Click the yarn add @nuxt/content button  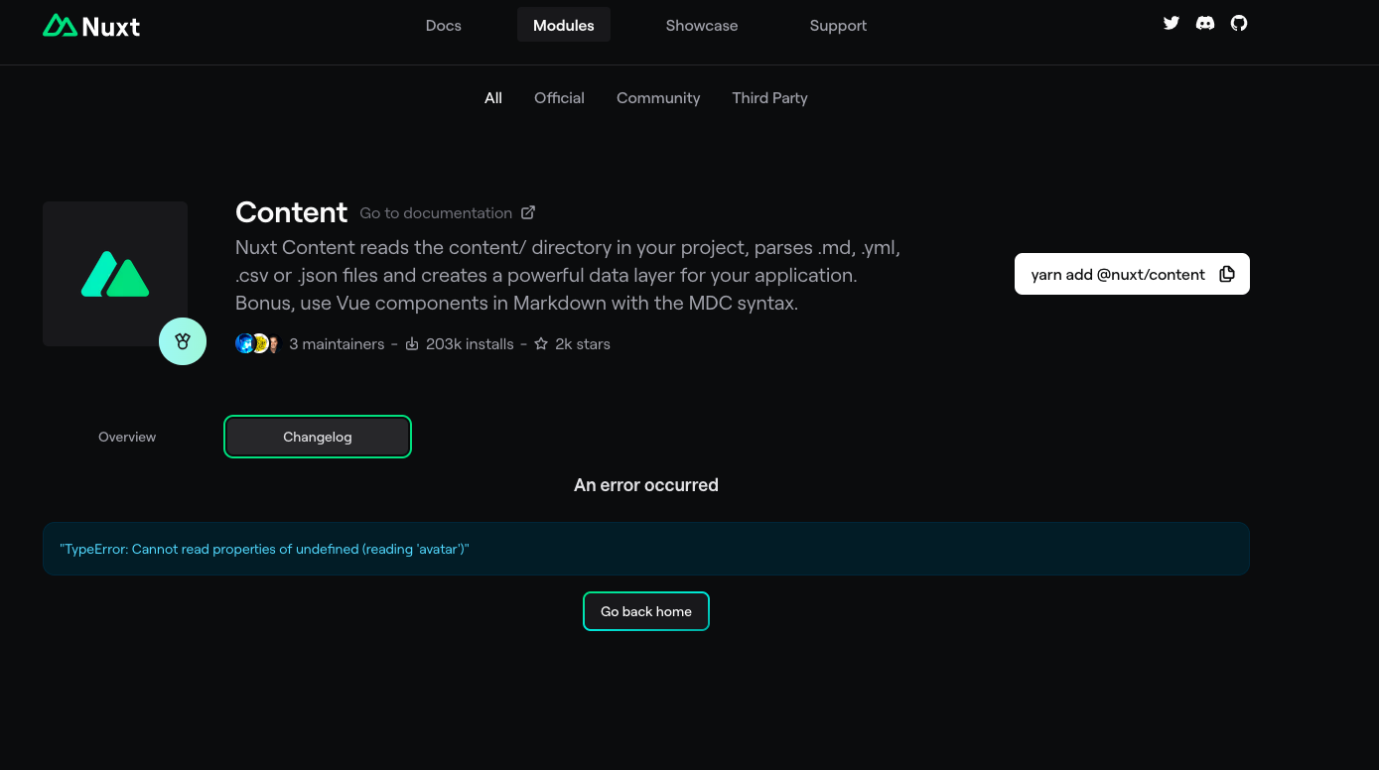click(x=1132, y=274)
